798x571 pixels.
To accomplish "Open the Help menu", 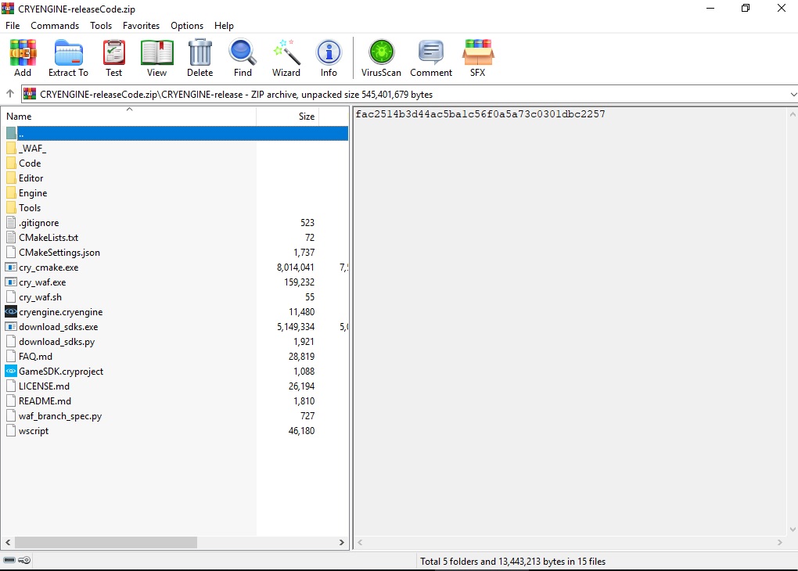I will 224,26.
